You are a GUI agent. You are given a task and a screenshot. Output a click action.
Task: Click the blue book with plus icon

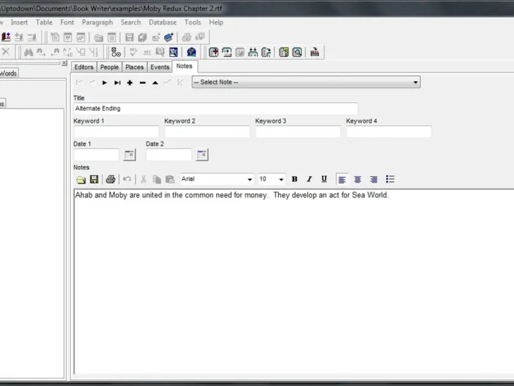tap(169, 37)
